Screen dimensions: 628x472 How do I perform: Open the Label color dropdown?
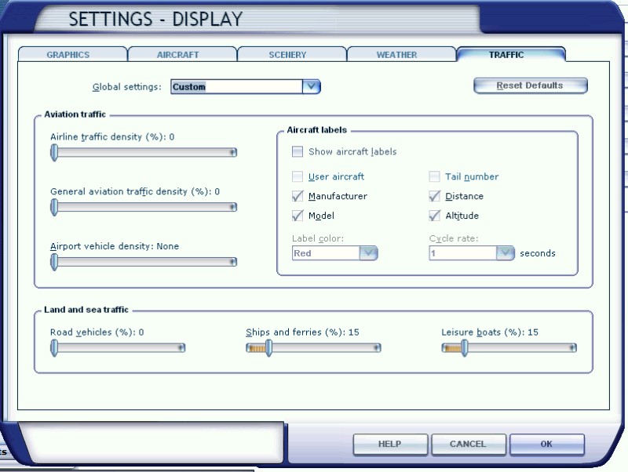coord(369,253)
